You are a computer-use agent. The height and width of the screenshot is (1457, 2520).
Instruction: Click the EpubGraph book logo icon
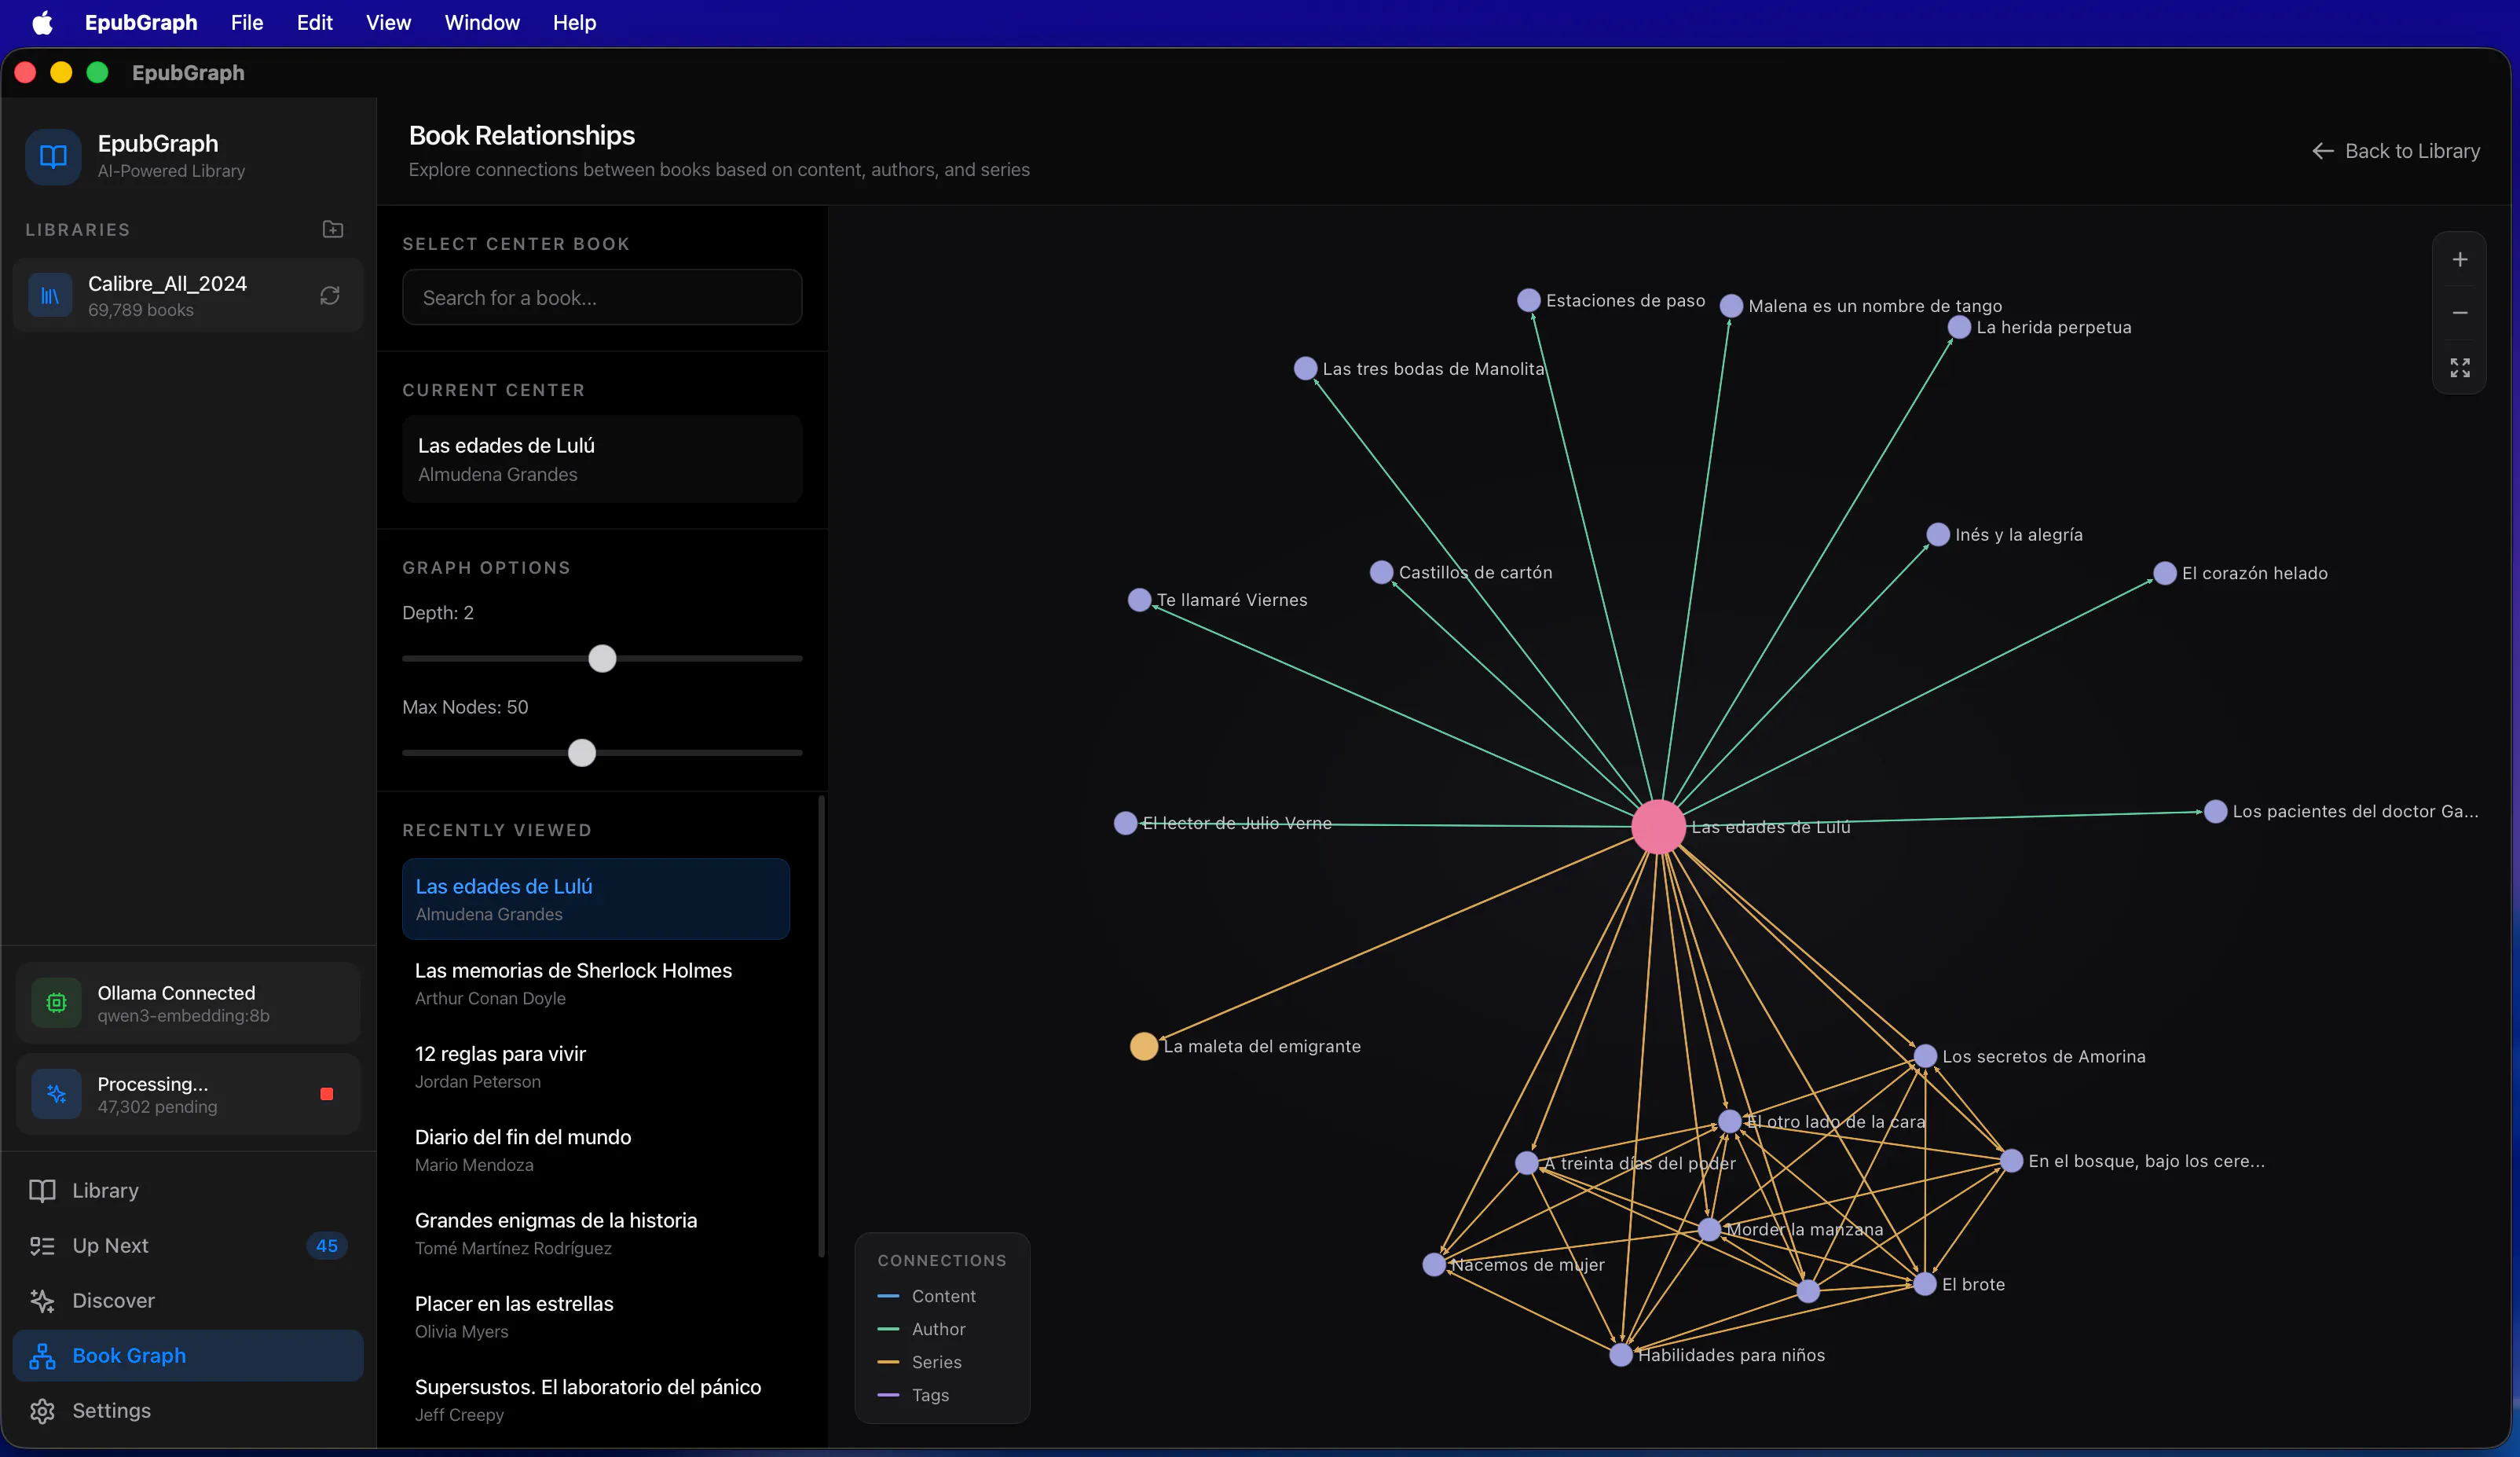click(53, 156)
